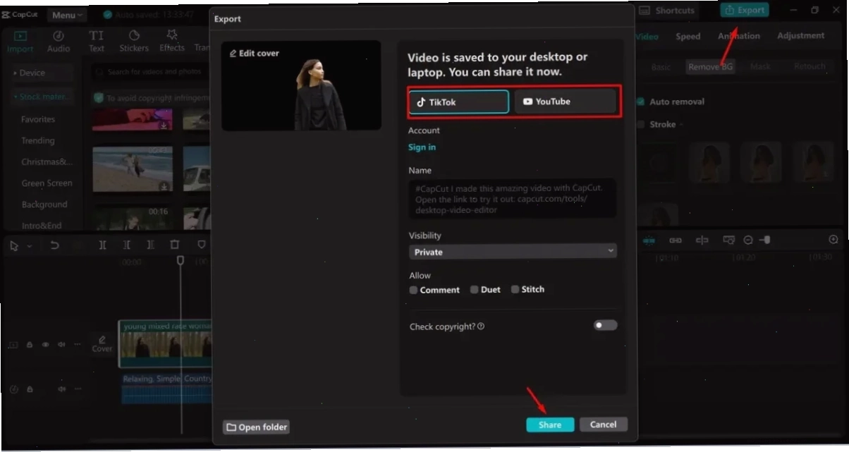This screenshot has height=452, width=849.
Task: Click the video Name description field
Action: (513, 199)
